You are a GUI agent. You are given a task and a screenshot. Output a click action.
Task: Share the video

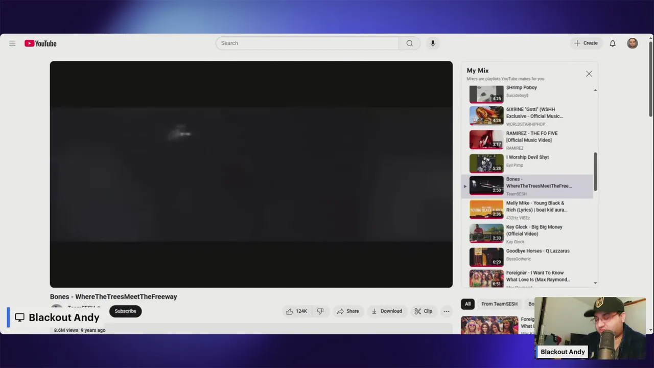click(x=348, y=311)
